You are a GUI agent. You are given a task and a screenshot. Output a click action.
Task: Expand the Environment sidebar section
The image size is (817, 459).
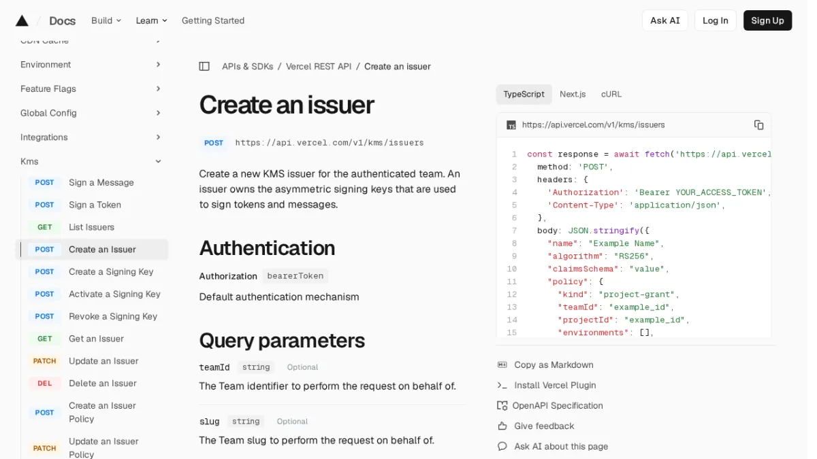(x=91, y=65)
